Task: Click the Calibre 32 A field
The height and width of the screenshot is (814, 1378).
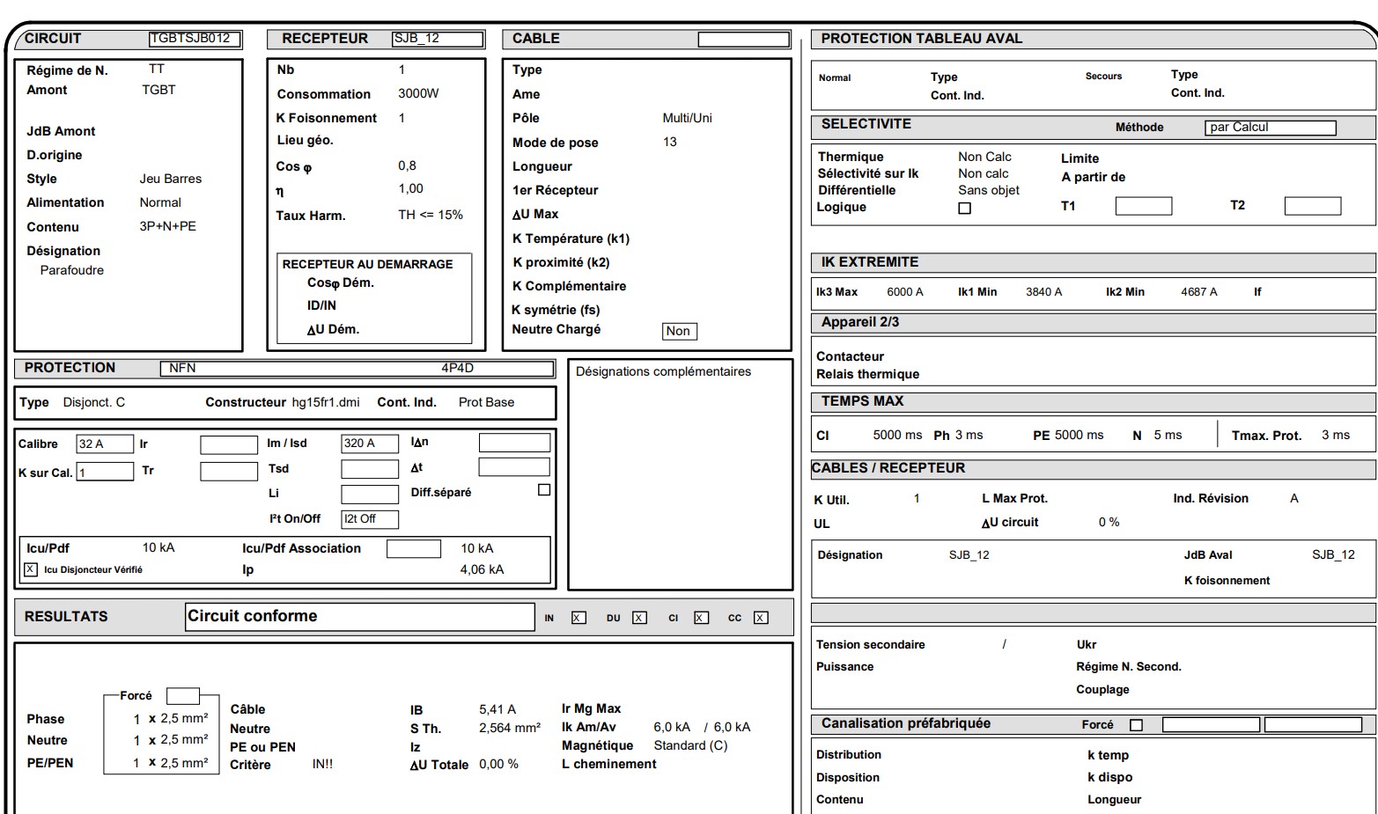Action: coord(105,444)
